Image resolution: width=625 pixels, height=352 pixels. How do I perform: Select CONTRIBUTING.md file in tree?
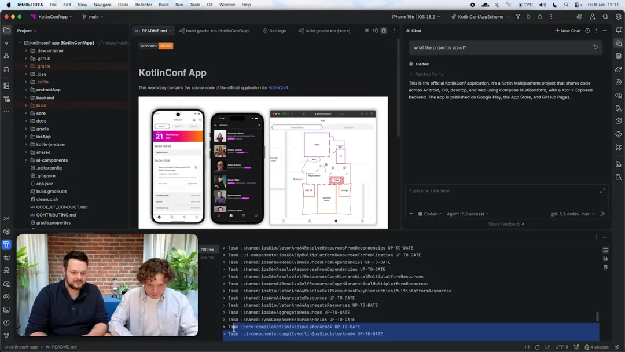(56, 215)
